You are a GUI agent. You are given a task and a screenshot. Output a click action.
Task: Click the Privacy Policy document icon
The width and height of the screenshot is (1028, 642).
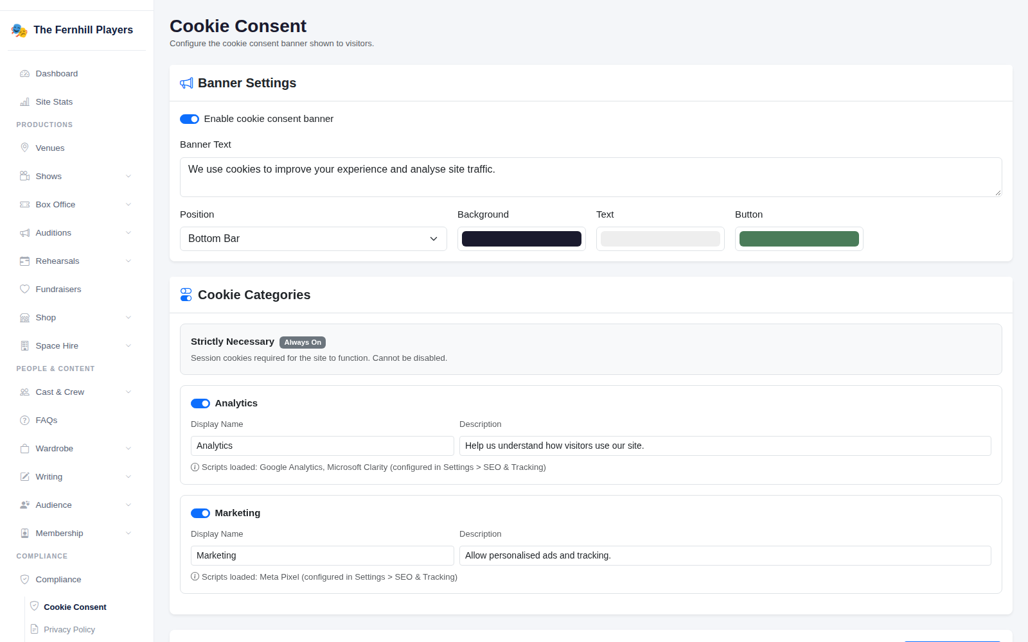(35, 629)
